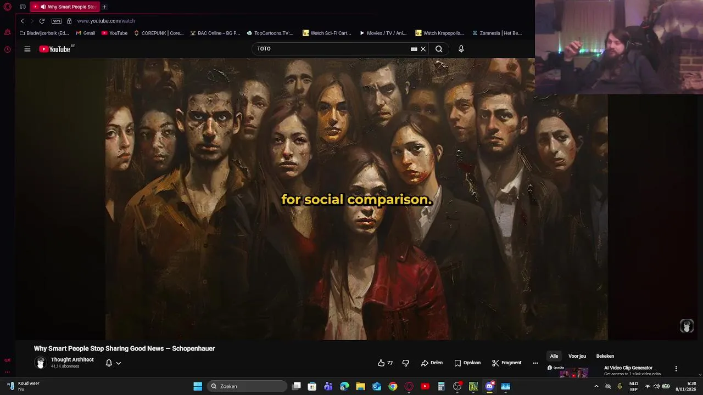
Task: Pause the video by clicking the player
Action: (356, 199)
